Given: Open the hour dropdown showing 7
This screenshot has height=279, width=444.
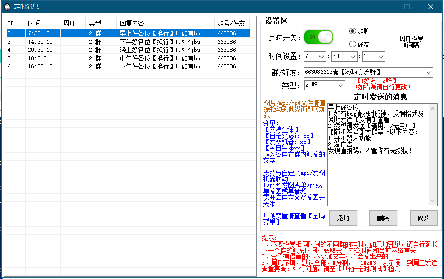Looking at the screenshot, I should (314, 56).
